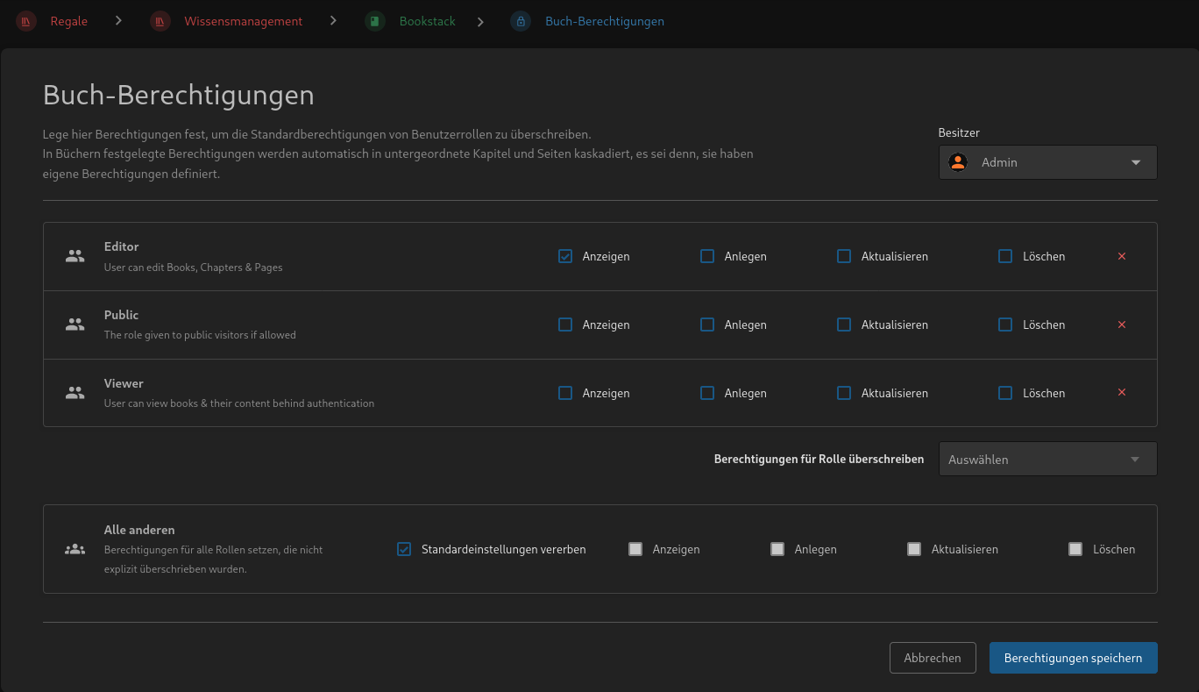Enable Aktualisieren for the Public role
Screen dimensions: 1199x692
pos(844,325)
